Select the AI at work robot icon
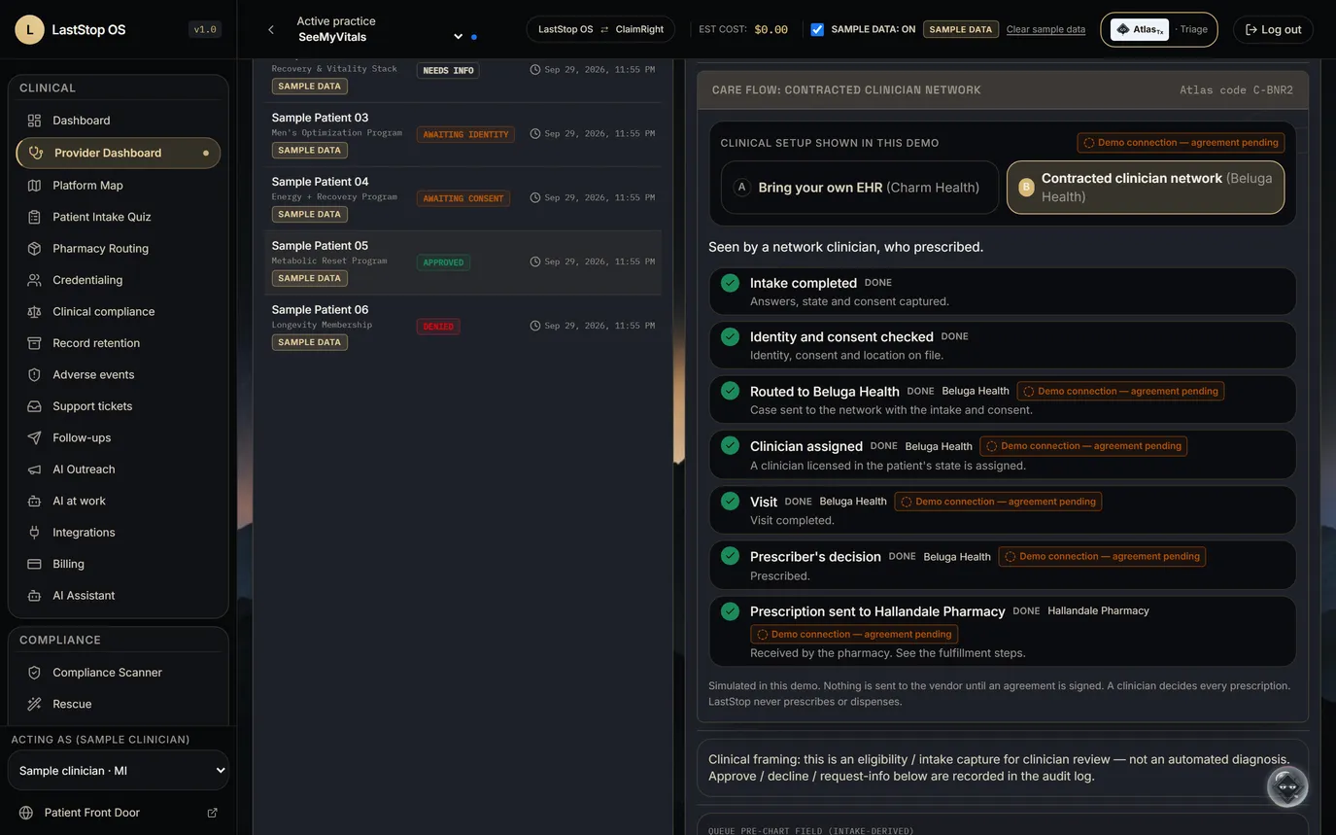1336x835 pixels. point(34,502)
